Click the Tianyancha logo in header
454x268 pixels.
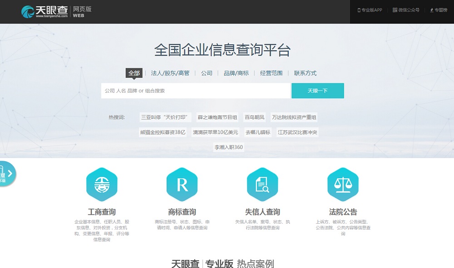(44, 12)
